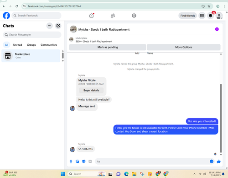Click the 'Message sent' bubble

pos(87,107)
